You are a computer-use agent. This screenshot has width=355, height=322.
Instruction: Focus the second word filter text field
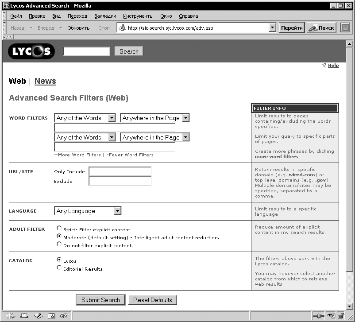pos(115,147)
